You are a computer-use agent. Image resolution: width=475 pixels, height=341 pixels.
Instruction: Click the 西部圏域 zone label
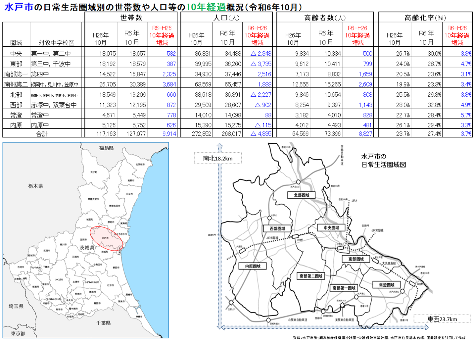[x=277, y=228]
